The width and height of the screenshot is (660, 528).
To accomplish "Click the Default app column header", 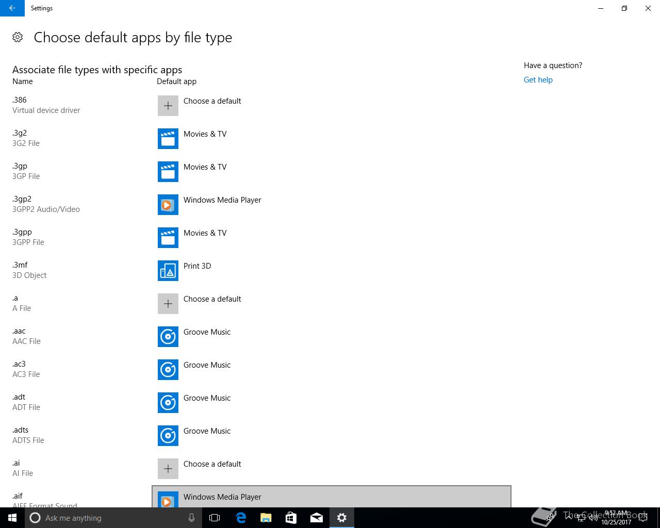I will pos(176,81).
